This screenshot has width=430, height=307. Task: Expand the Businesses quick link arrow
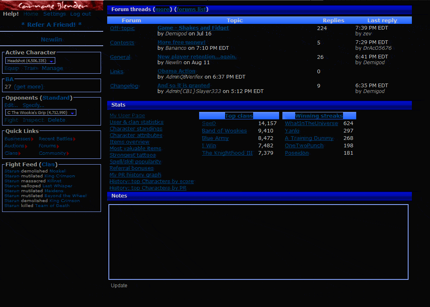pyautogui.click(x=32, y=139)
